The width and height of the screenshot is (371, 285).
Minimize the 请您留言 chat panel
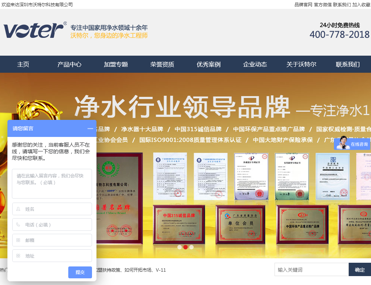(90, 128)
